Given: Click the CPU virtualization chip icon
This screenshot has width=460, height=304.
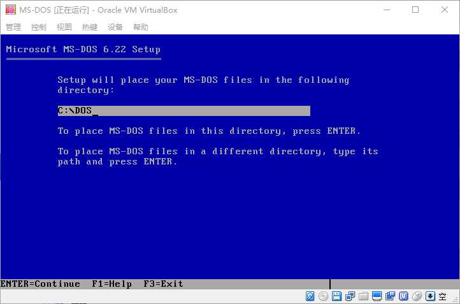Looking at the screenshot, I should [404, 296].
